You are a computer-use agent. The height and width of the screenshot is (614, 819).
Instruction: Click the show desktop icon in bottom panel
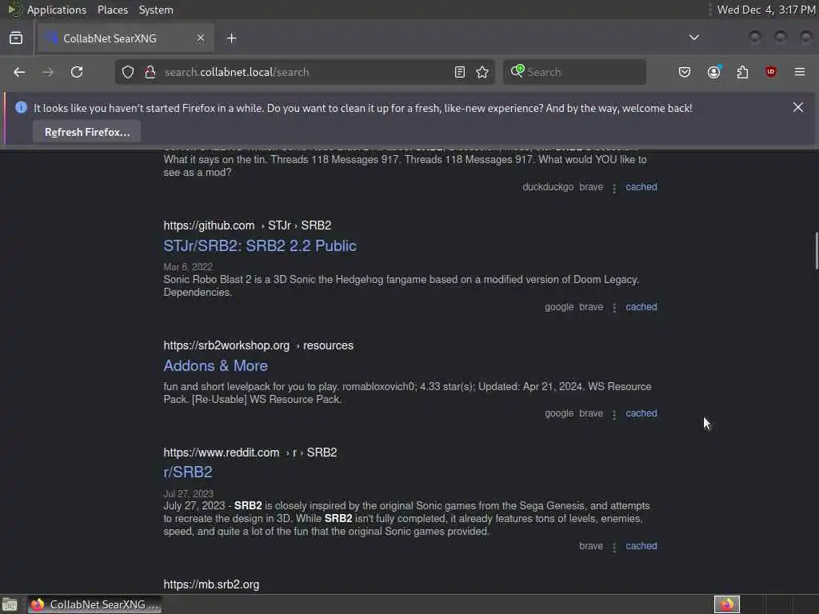tap(10, 604)
